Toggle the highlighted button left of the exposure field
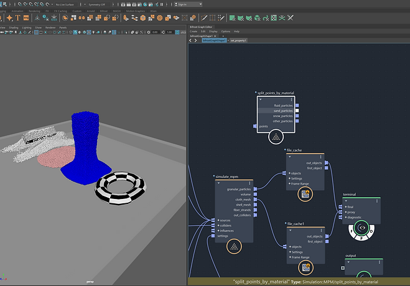Image resolution: width=410 pixels, height=286 pixels. [x=114, y=32]
